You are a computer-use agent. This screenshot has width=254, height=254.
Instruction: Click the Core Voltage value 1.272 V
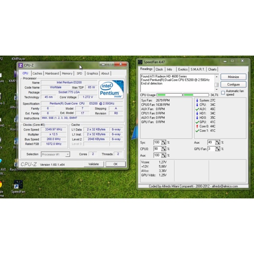click(88, 97)
